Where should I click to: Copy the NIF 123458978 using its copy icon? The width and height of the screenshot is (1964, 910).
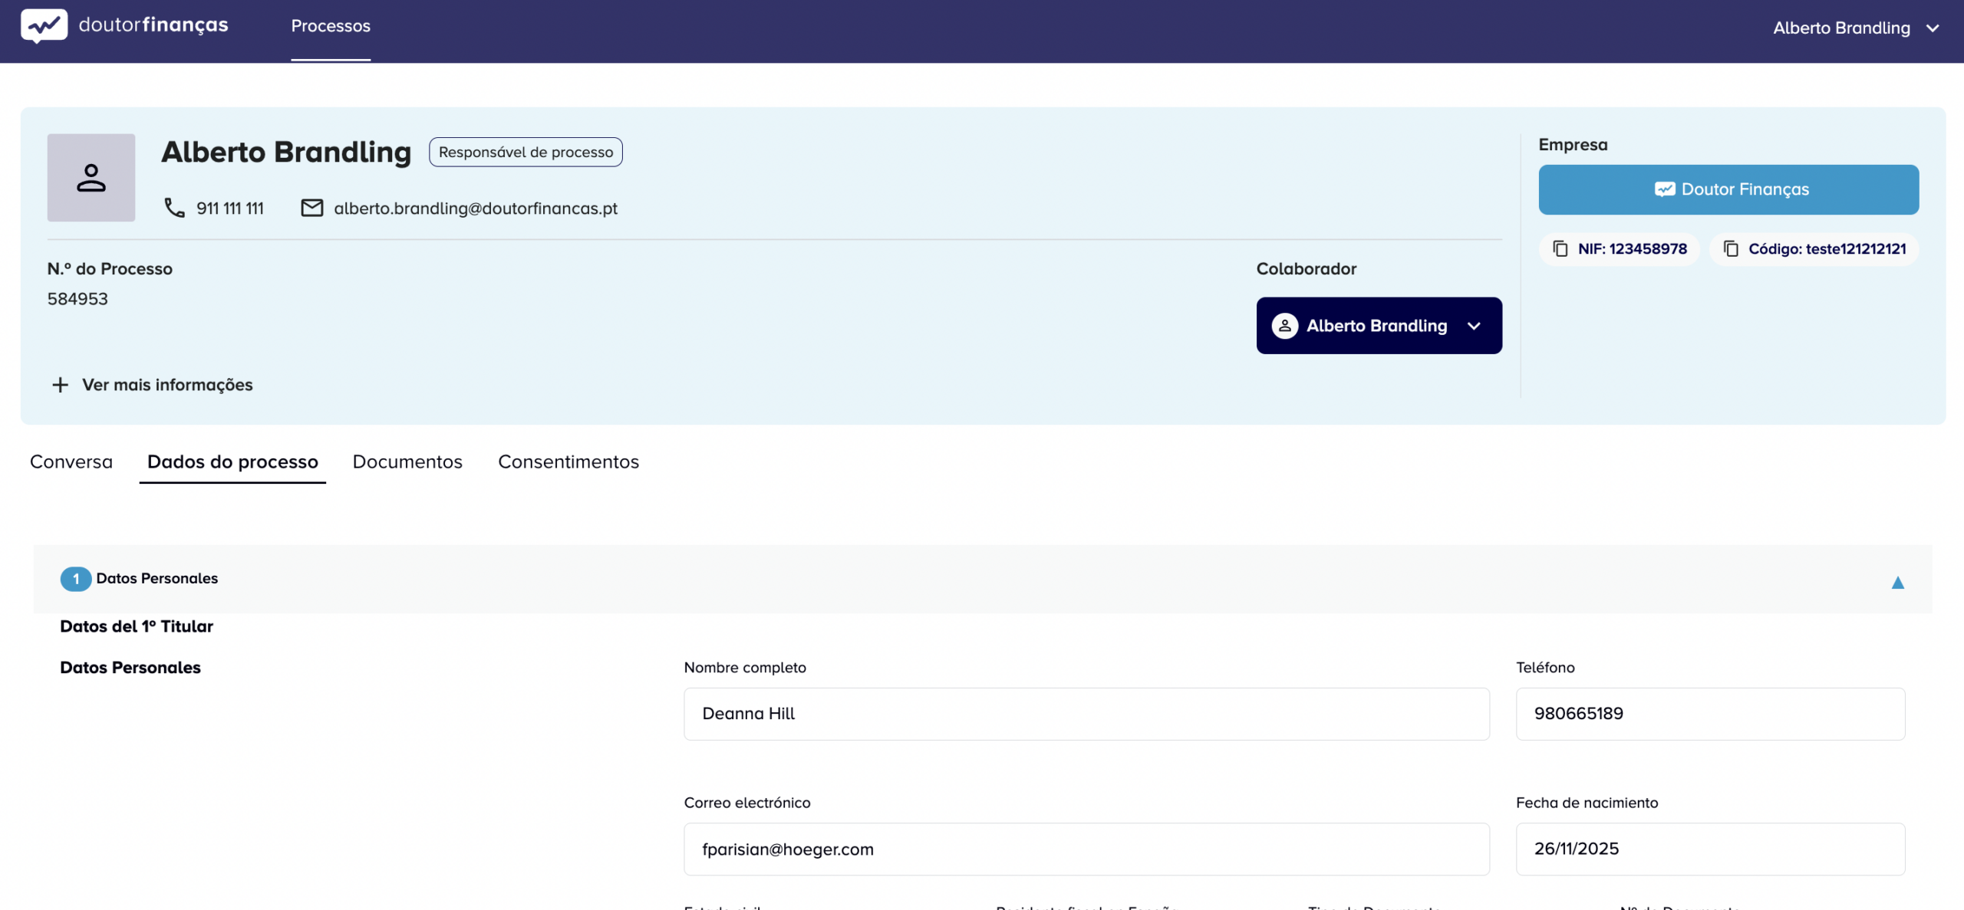(1561, 248)
